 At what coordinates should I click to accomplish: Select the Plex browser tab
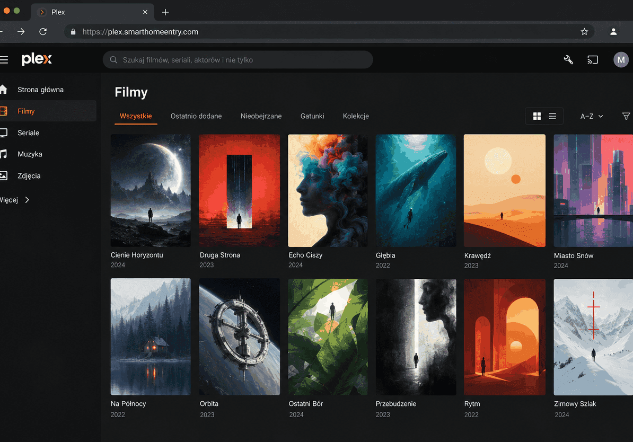[x=92, y=12]
